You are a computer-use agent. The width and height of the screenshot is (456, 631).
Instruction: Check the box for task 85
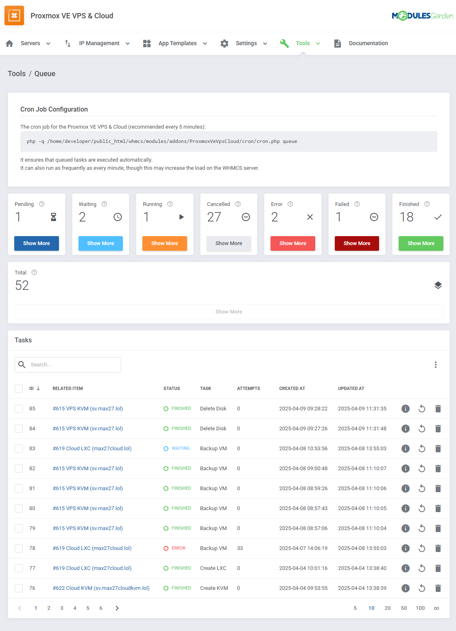pos(19,408)
